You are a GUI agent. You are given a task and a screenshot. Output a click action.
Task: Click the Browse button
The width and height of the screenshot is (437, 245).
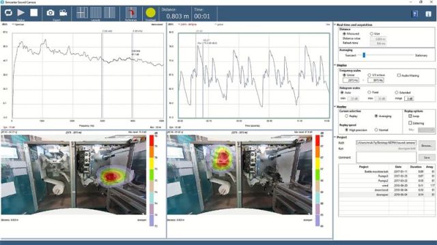[x=426, y=146]
